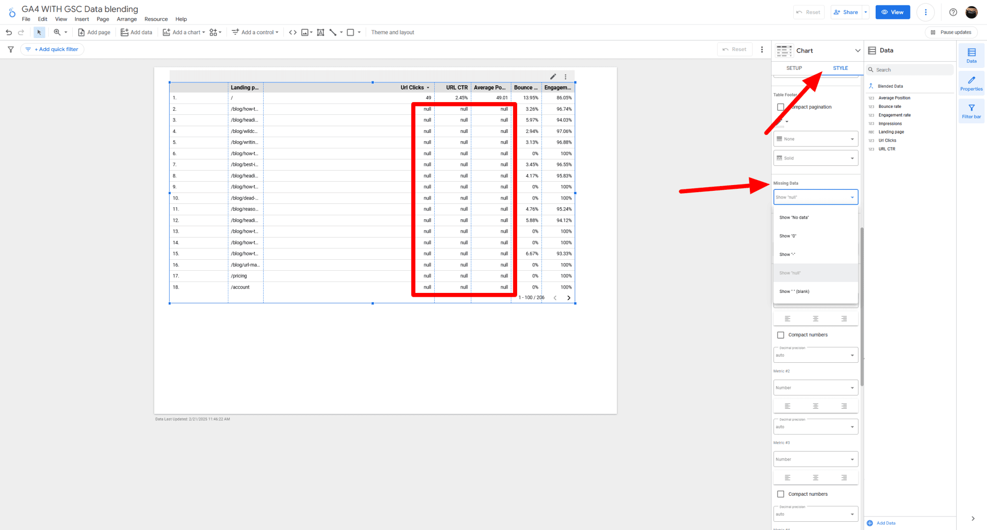Open the Url Clicks sort dropdown in the table
Image resolution: width=987 pixels, height=530 pixels.
(428, 87)
